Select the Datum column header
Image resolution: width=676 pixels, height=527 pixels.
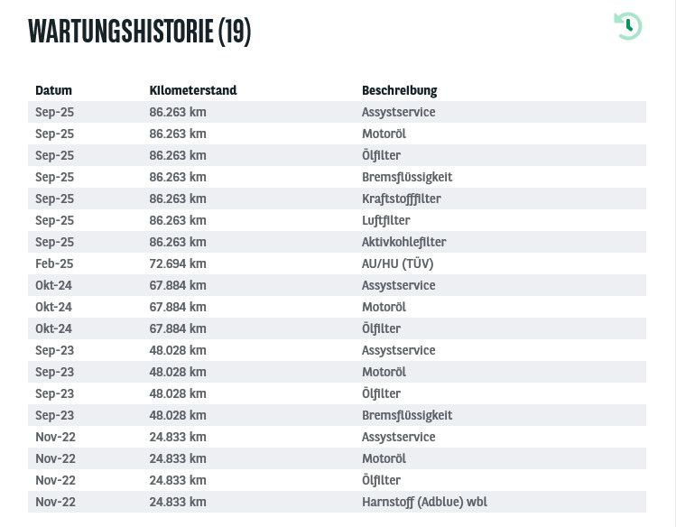pyautogui.click(x=53, y=90)
